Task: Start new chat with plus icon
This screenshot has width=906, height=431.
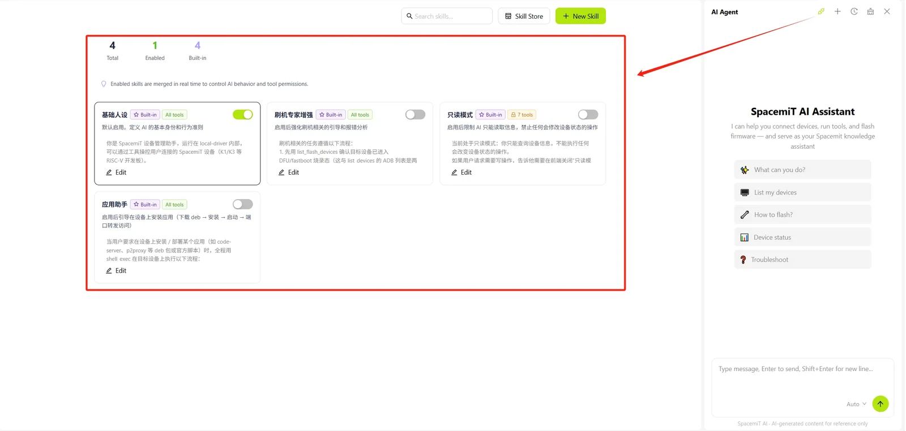Action: [x=837, y=11]
